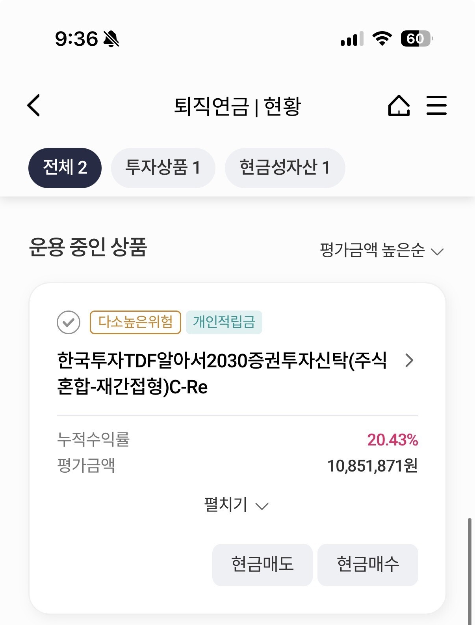The height and width of the screenshot is (625, 475).
Task: Tap the cellular signal bars icon
Action: pos(352,39)
